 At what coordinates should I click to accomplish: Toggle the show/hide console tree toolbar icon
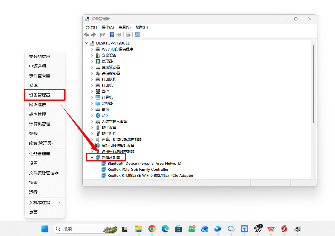tap(103, 35)
